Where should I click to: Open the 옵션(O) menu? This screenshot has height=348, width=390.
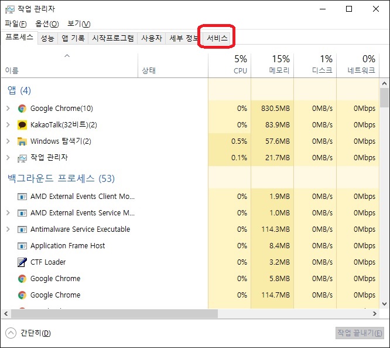47,23
